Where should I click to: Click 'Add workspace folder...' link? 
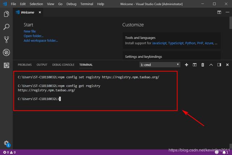coord(41,41)
